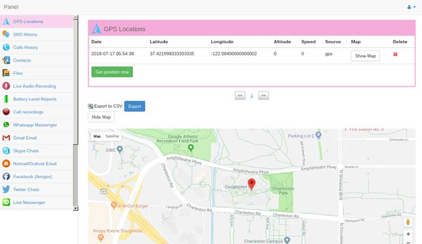Viewport: 422px width, 244px height.
Task: Go to next page of results
Action: pyautogui.click(x=263, y=96)
